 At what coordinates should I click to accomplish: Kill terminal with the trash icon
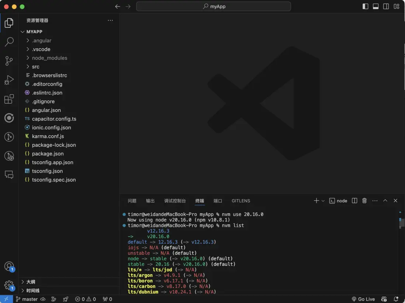point(364,201)
